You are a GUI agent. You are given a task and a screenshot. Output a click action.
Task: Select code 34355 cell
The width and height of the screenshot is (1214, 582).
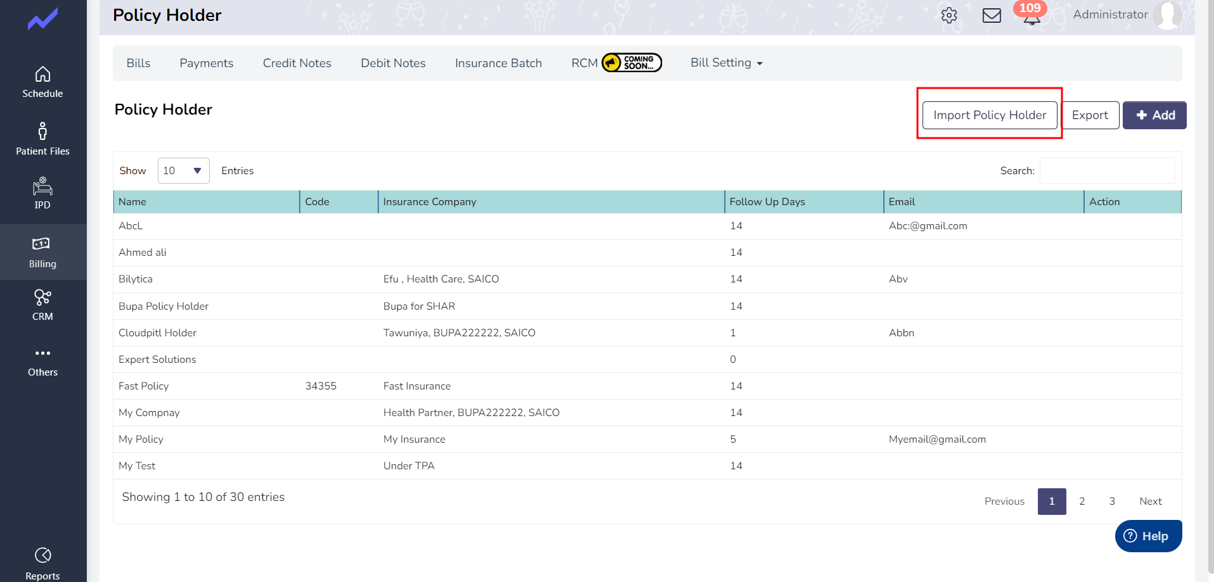tap(321, 386)
